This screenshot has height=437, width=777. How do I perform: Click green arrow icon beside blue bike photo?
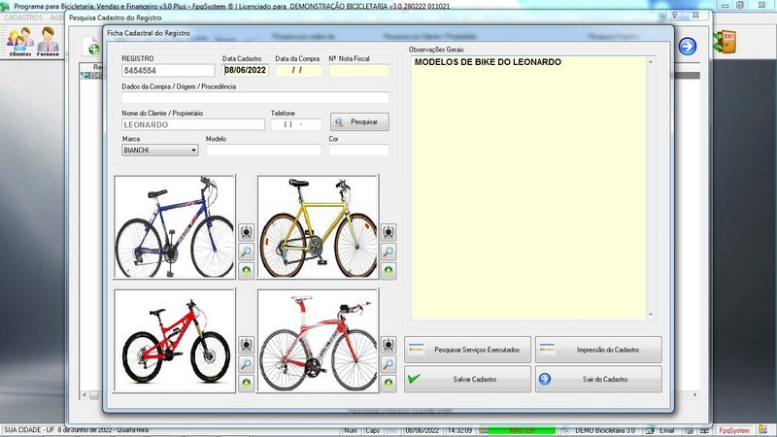pyautogui.click(x=247, y=271)
